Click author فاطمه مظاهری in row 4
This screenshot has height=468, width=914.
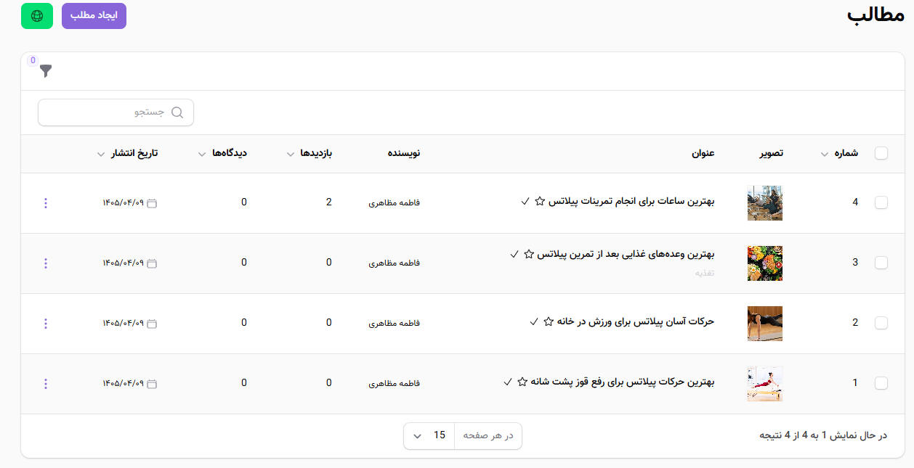pos(395,203)
